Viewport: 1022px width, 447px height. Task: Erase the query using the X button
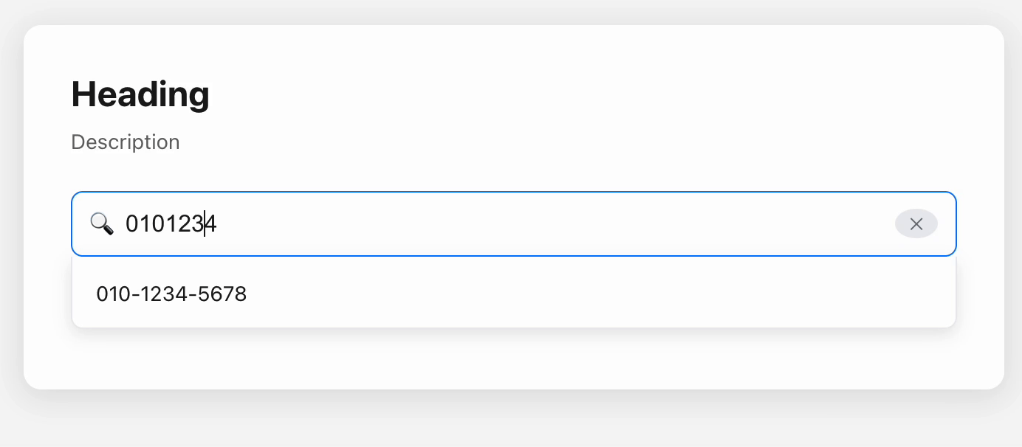pos(916,224)
